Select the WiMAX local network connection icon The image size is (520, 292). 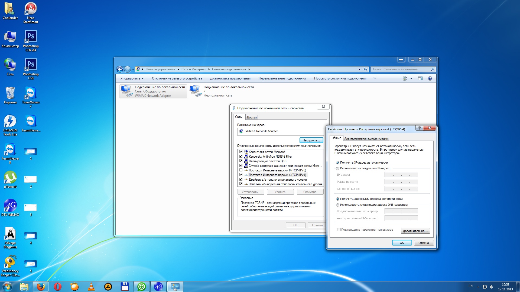[x=126, y=91]
